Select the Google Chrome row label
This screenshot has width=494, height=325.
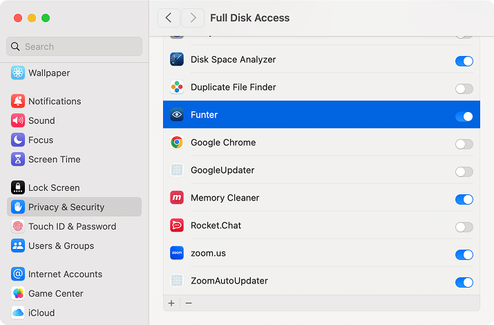223,142
